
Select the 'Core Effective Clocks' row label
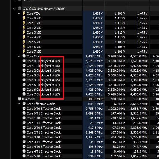tap(41, 104)
